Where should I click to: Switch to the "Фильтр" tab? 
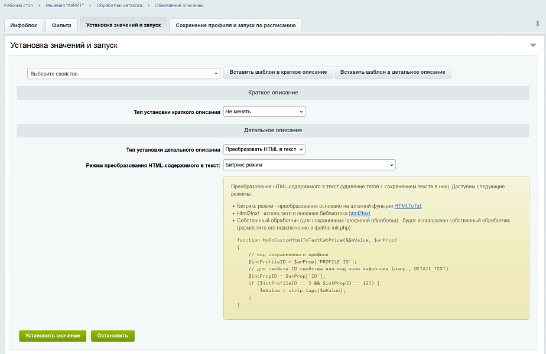[61, 25]
